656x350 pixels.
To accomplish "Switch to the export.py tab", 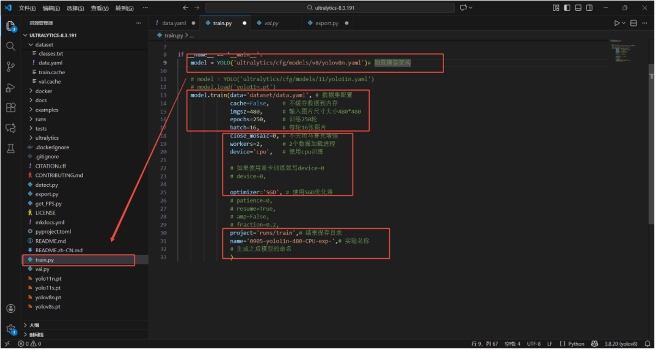I will [327, 23].
